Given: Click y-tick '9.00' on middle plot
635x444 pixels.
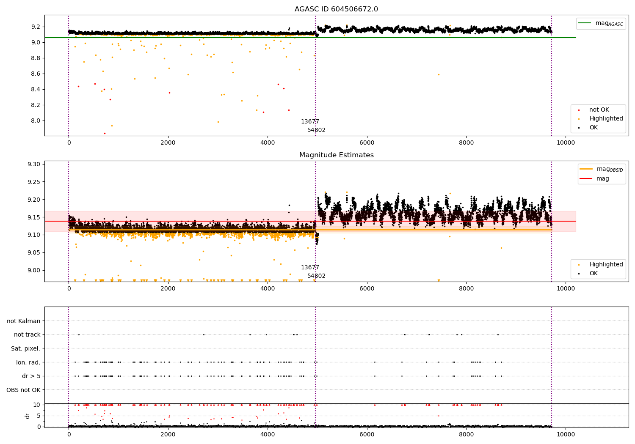Looking at the screenshot, I should pyautogui.click(x=34, y=270).
